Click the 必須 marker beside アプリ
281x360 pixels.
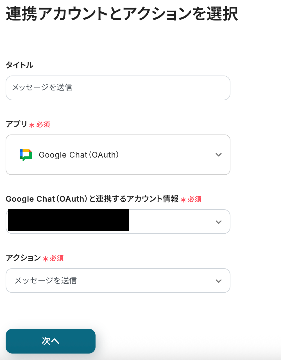(x=43, y=124)
